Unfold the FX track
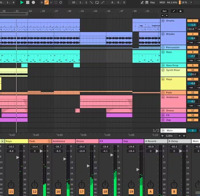200x196 pixels. [163, 115]
